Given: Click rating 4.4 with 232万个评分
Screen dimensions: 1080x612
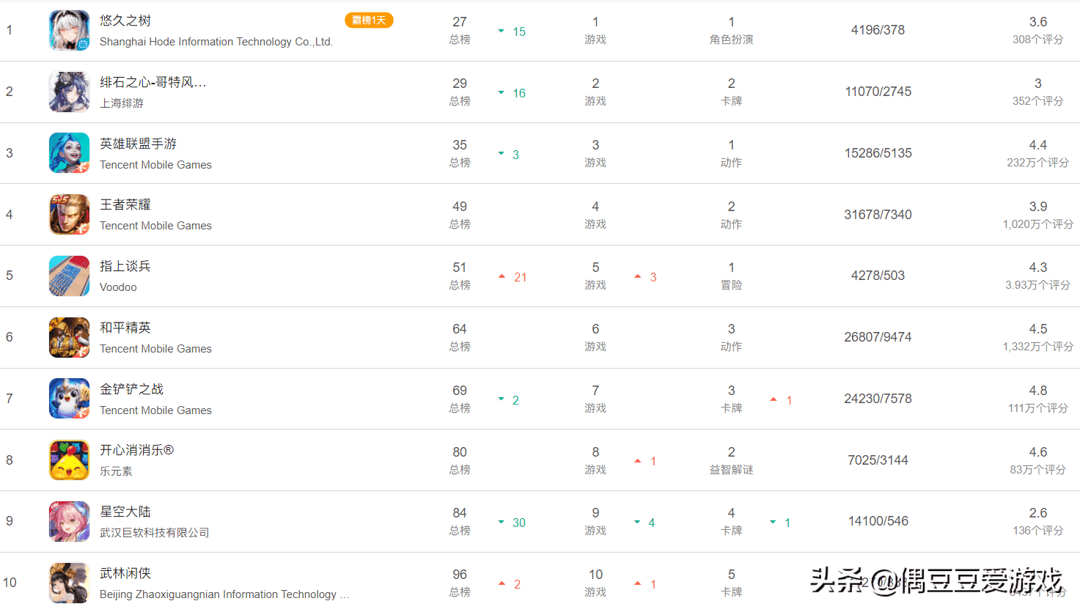Looking at the screenshot, I should click(x=1037, y=153).
